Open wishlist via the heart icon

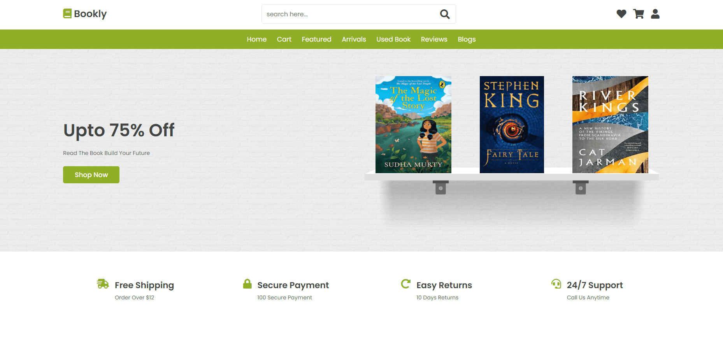pyautogui.click(x=621, y=14)
